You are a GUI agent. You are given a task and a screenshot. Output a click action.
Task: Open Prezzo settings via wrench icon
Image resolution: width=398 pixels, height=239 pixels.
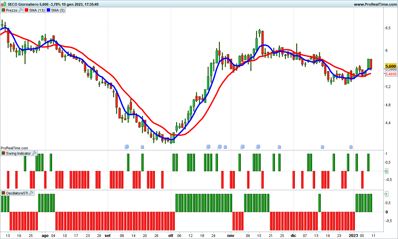[21, 10]
